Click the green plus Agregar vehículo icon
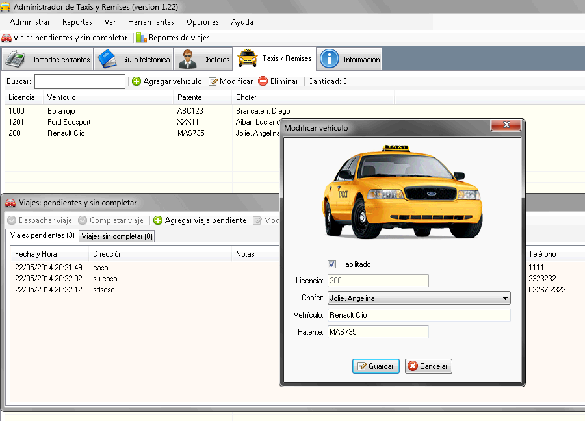The width and height of the screenshot is (585, 421). click(x=136, y=81)
